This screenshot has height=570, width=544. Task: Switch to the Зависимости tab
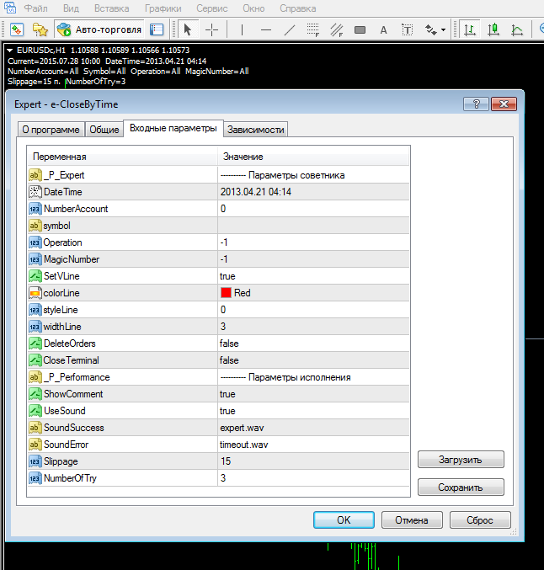[256, 130]
